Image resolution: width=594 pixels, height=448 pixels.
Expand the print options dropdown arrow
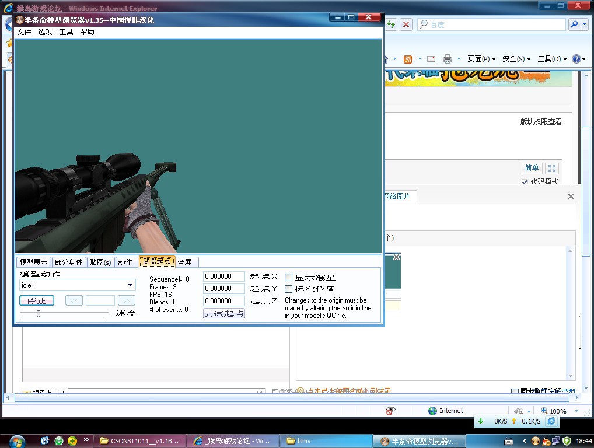(459, 59)
